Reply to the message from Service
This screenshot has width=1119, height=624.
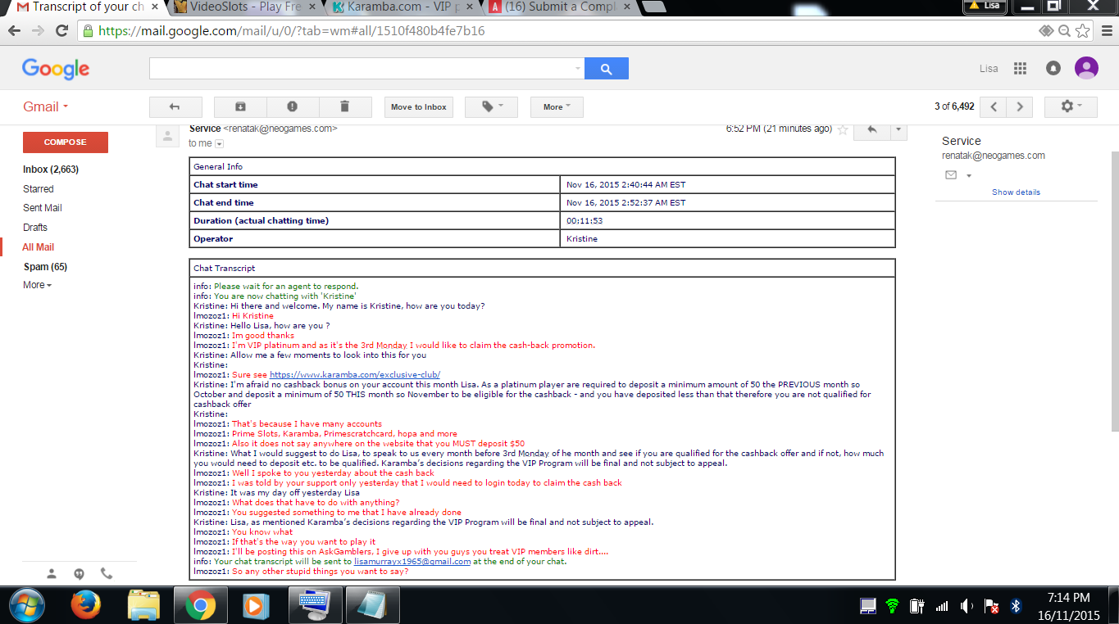tap(872, 129)
